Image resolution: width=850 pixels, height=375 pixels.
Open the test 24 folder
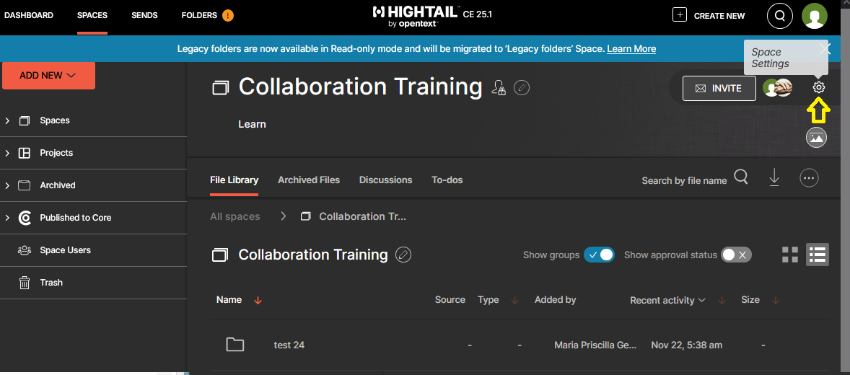(x=289, y=345)
